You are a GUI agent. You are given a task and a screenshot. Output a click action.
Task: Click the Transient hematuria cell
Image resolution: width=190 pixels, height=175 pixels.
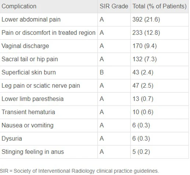[x=28, y=112]
